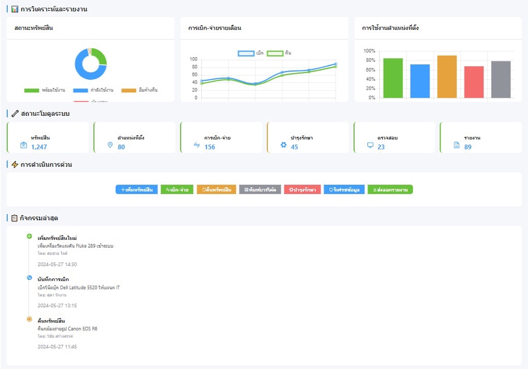The image size is (528, 369).
Task: Click the monitor icon under ตรวจสอบ
Action: tap(371, 144)
